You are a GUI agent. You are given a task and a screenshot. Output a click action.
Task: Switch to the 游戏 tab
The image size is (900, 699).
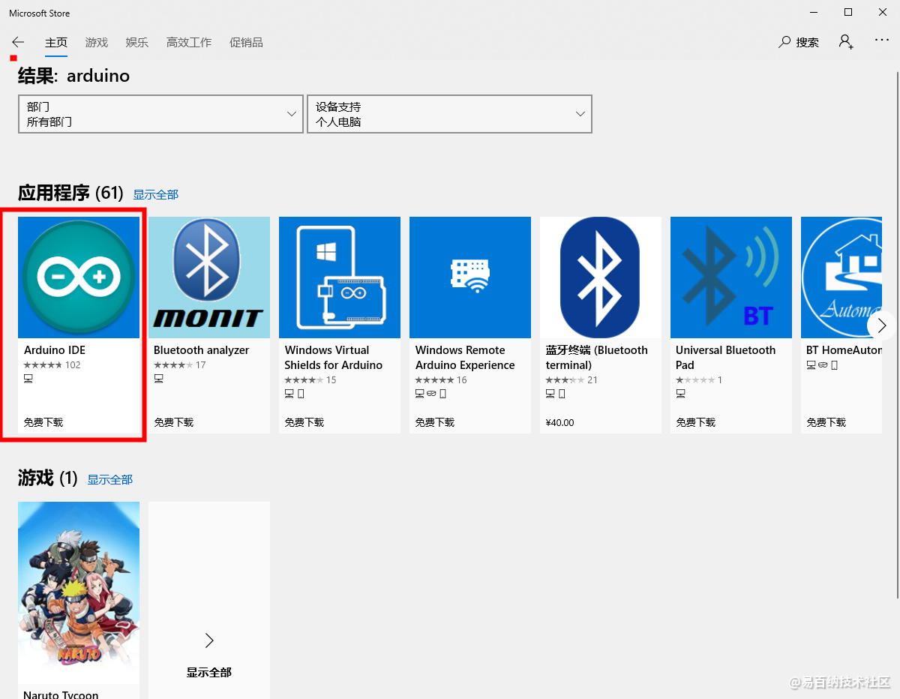click(97, 43)
